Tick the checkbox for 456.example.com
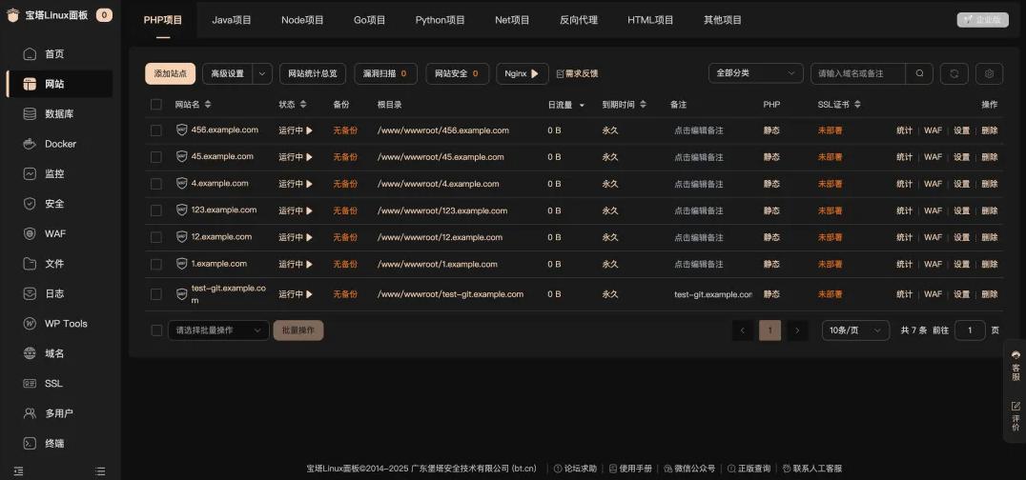 156,130
